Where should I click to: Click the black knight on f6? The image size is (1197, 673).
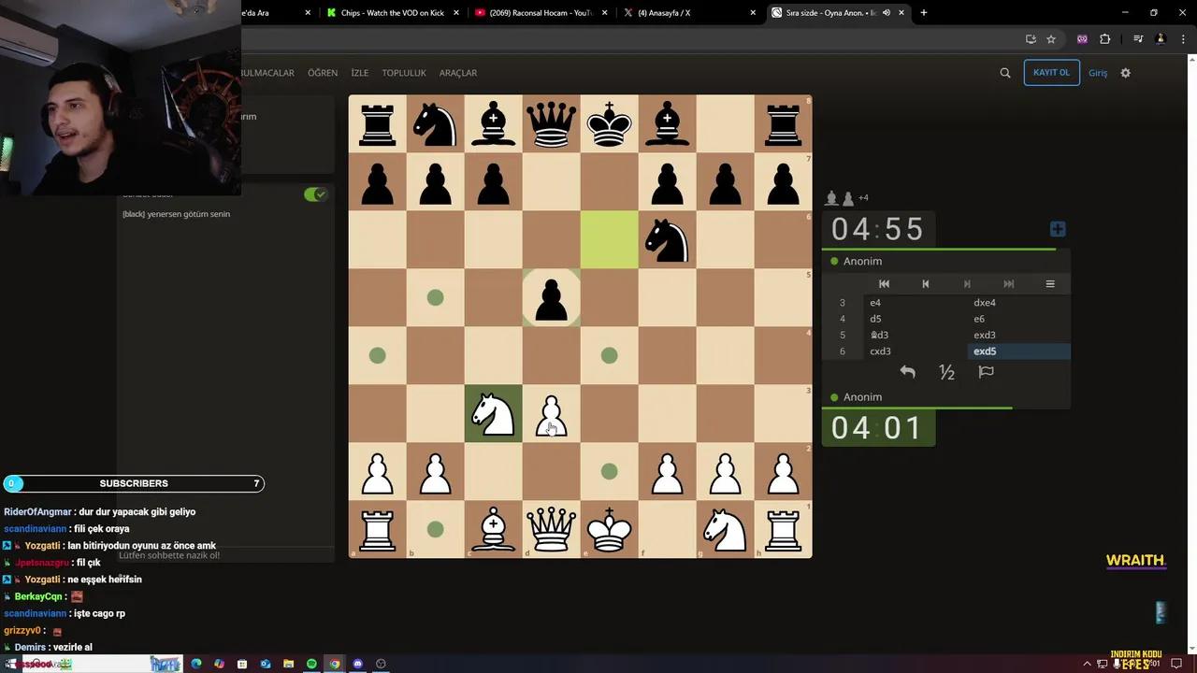(x=667, y=239)
